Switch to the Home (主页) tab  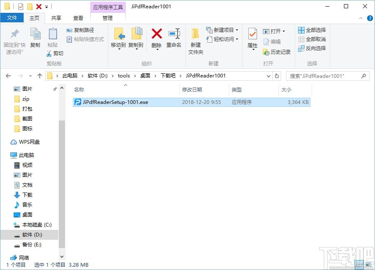pyautogui.click(x=34, y=18)
